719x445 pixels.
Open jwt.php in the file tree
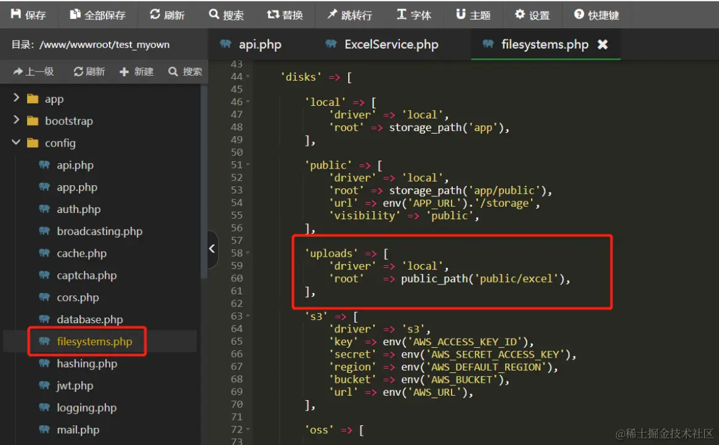(x=75, y=385)
